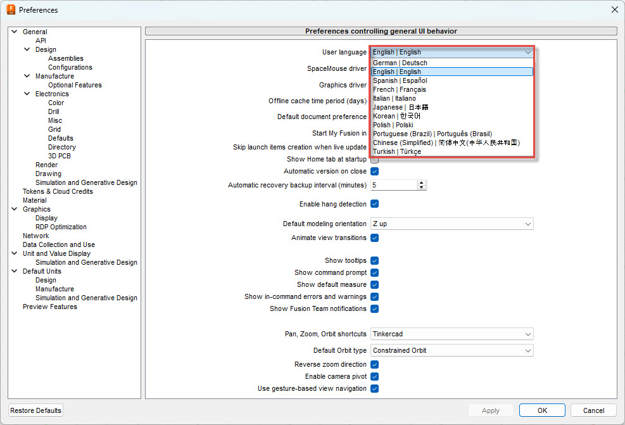Toggle Enable hang detection checkbox

(x=375, y=204)
